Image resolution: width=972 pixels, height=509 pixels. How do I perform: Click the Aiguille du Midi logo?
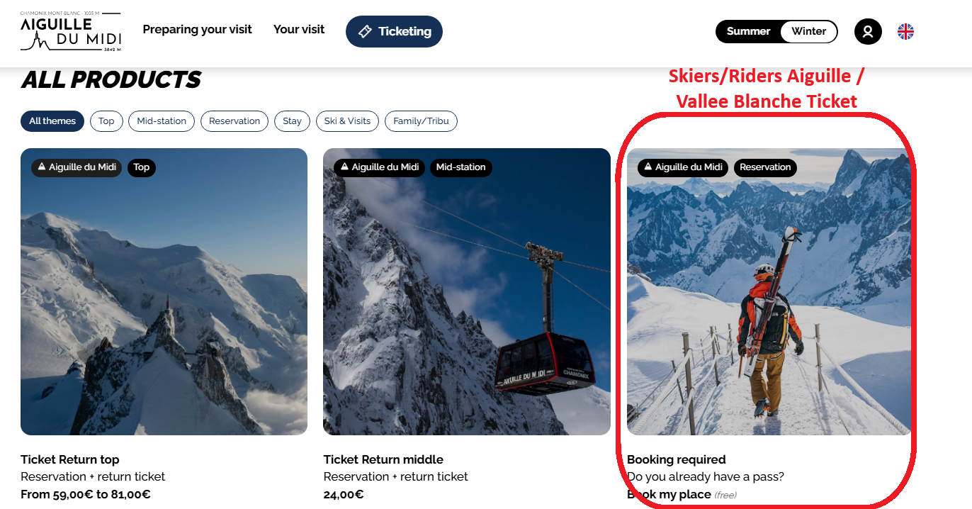[71, 32]
